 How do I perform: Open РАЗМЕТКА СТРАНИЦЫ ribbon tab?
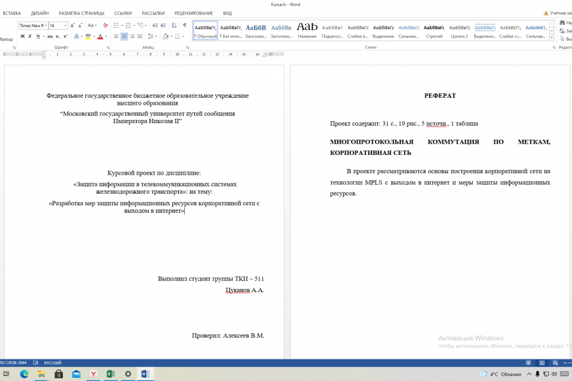pyautogui.click(x=81, y=13)
